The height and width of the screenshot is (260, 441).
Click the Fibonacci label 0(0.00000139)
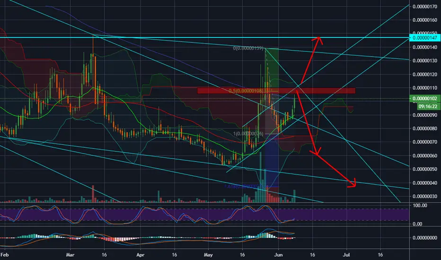click(248, 48)
